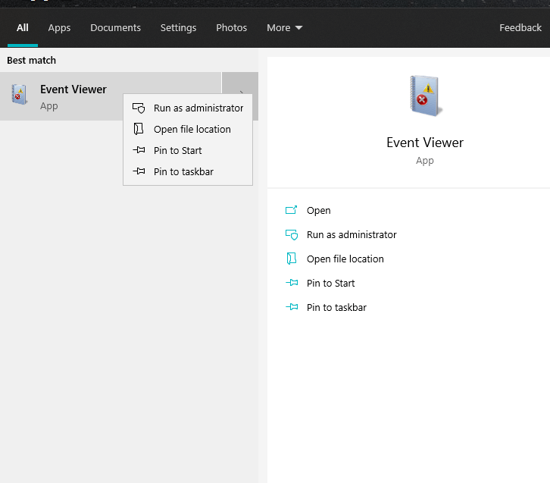Expand the More dropdown arrow

coord(298,28)
